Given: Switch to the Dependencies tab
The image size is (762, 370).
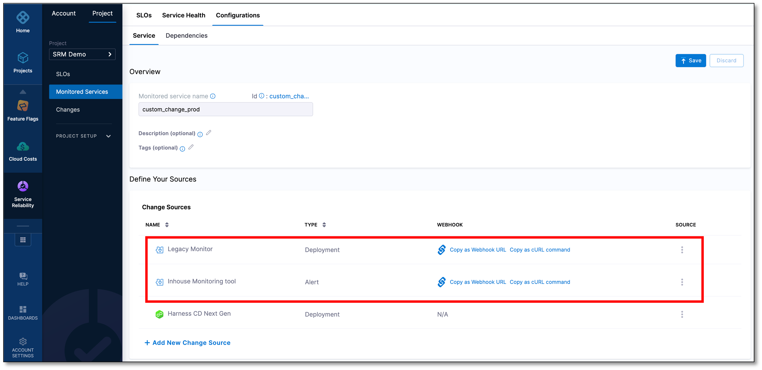Looking at the screenshot, I should coord(186,36).
